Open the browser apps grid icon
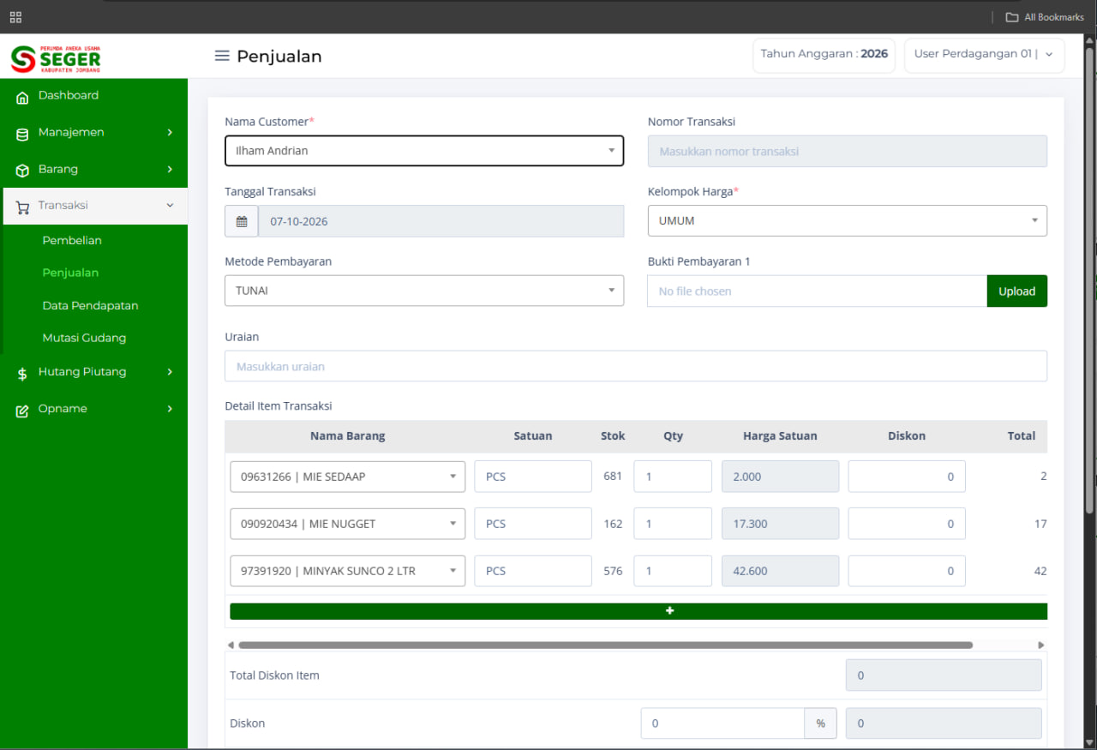Viewport: 1097px width, 750px height. [x=15, y=17]
